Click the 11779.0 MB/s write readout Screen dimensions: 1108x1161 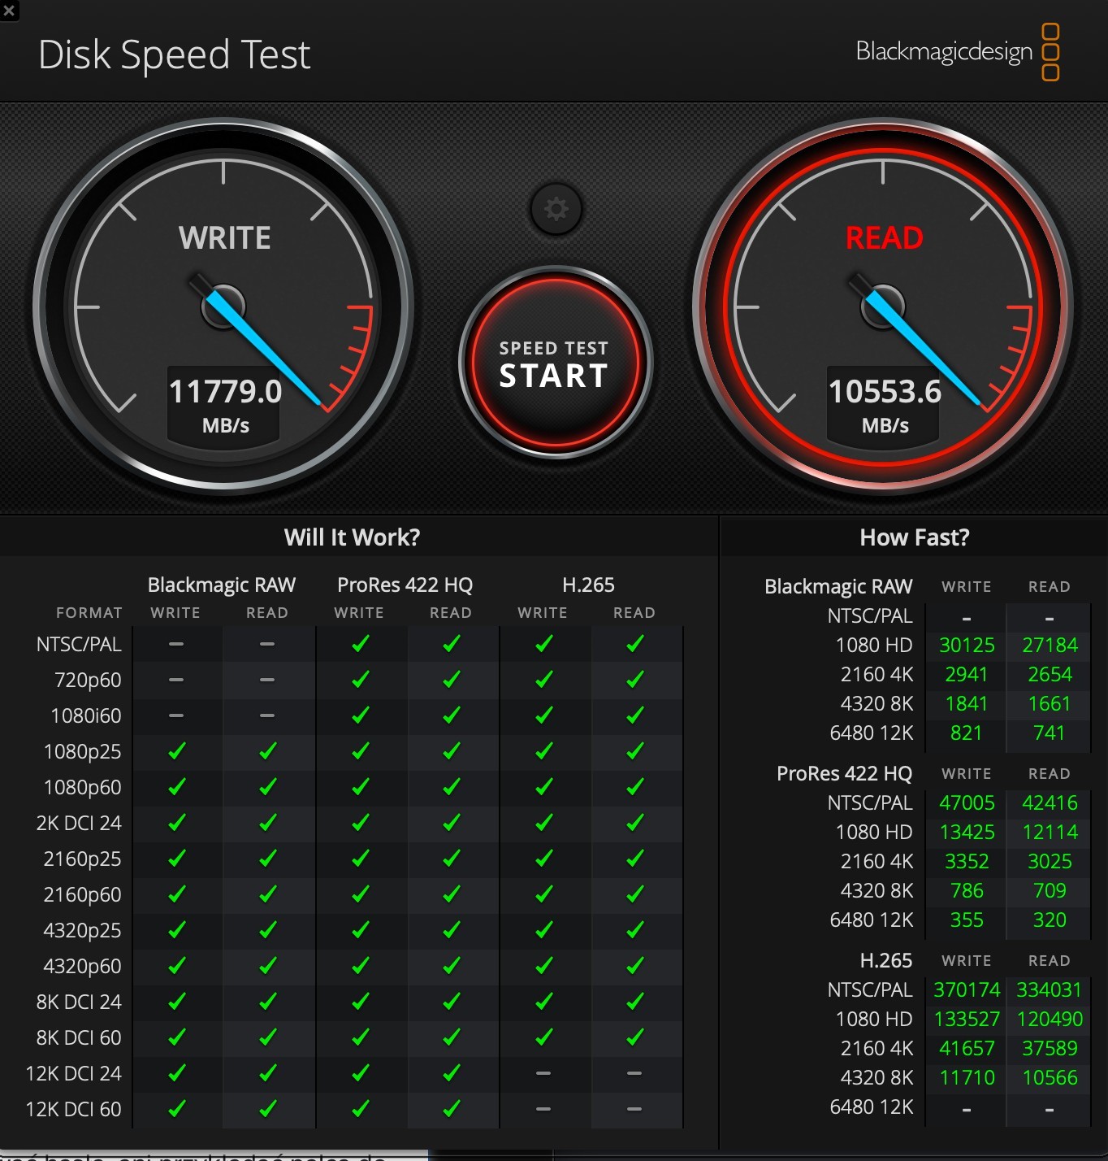click(x=224, y=404)
